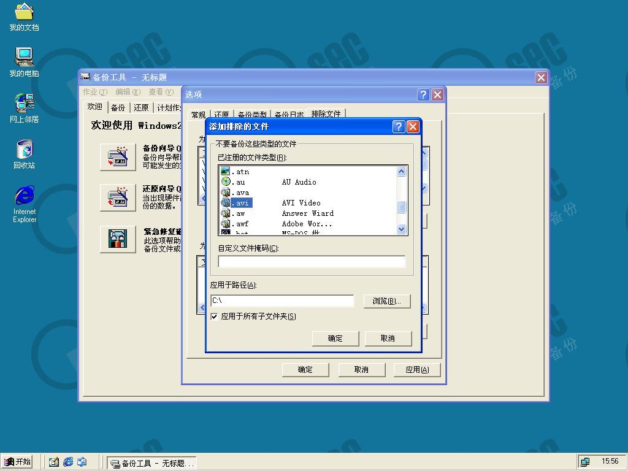Select the .avi video file icon

tap(226, 202)
